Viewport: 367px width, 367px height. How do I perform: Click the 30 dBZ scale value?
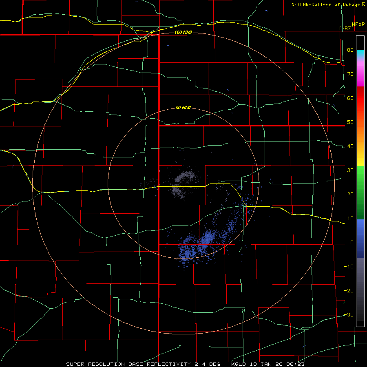pos(350,170)
